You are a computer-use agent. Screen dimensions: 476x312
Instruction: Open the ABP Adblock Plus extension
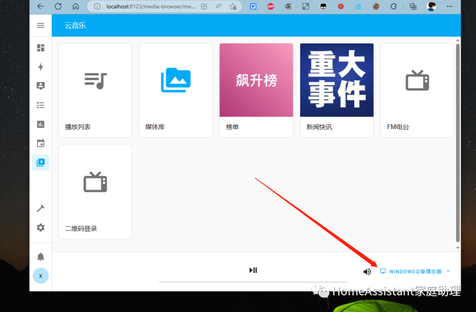click(x=271, y=6)
